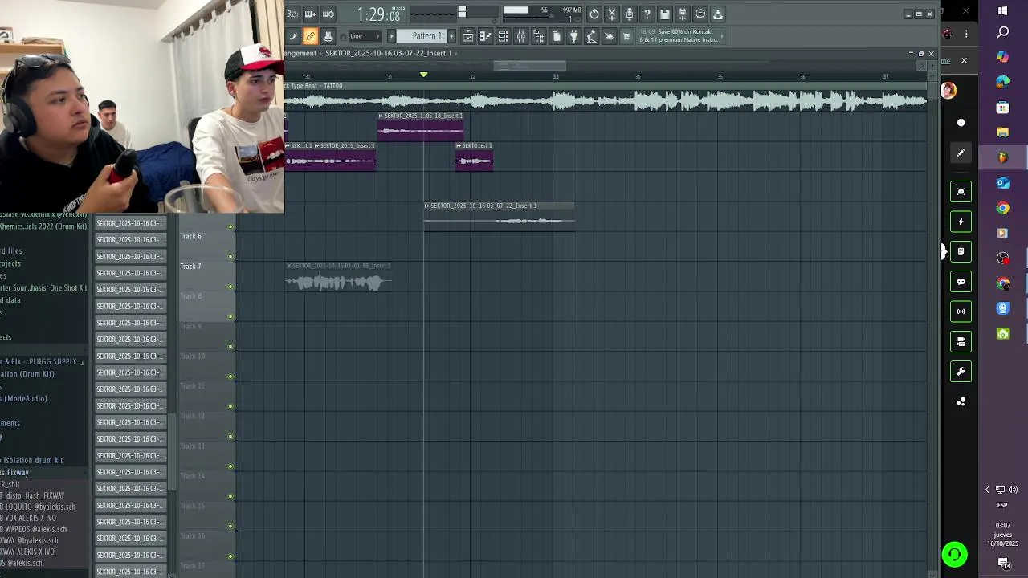The width and height of the screenshot is (1028, 578).
Task: Click the lightning bolt icon in side panel
Action: (x=961, y=222)
